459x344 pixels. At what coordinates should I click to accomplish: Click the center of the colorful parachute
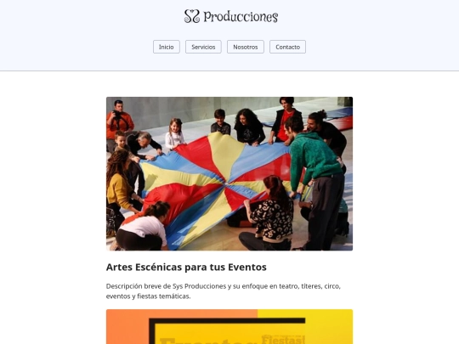226,183
